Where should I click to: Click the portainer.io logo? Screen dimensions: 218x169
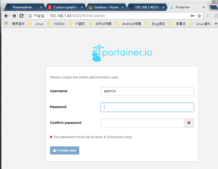pyautogui.click(x=122, y=53)
